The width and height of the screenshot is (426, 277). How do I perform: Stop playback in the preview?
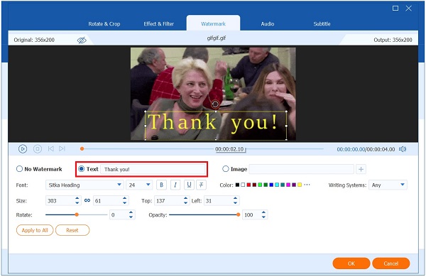click(38, 149)
